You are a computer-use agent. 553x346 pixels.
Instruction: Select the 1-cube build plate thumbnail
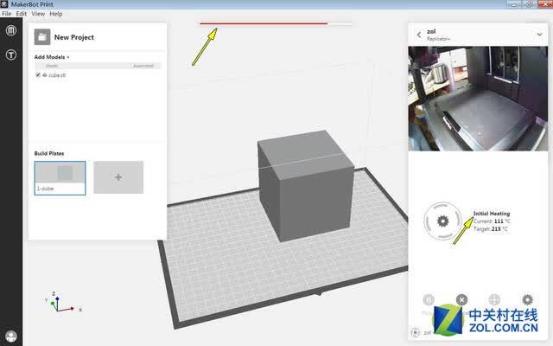pyautogui.click(x=60, y=178)
